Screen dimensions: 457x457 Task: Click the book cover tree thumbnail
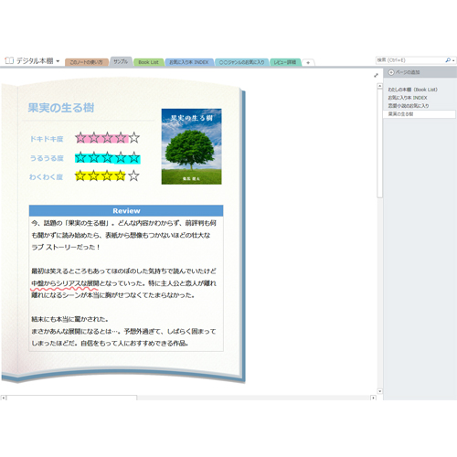(x=191, y=146)
